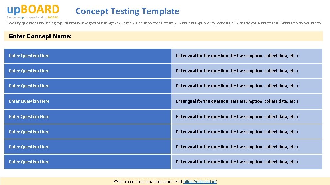Open the upboard.io link

click(200, 181)
